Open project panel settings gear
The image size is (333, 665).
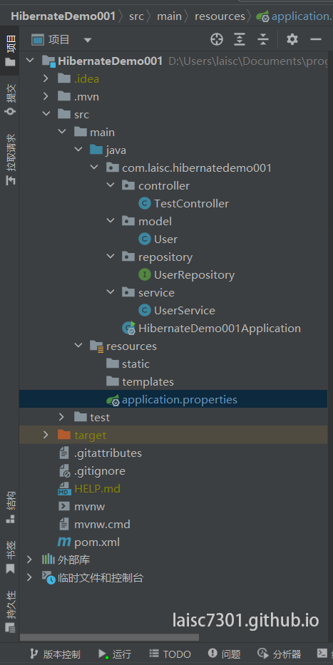click(292, 40)
